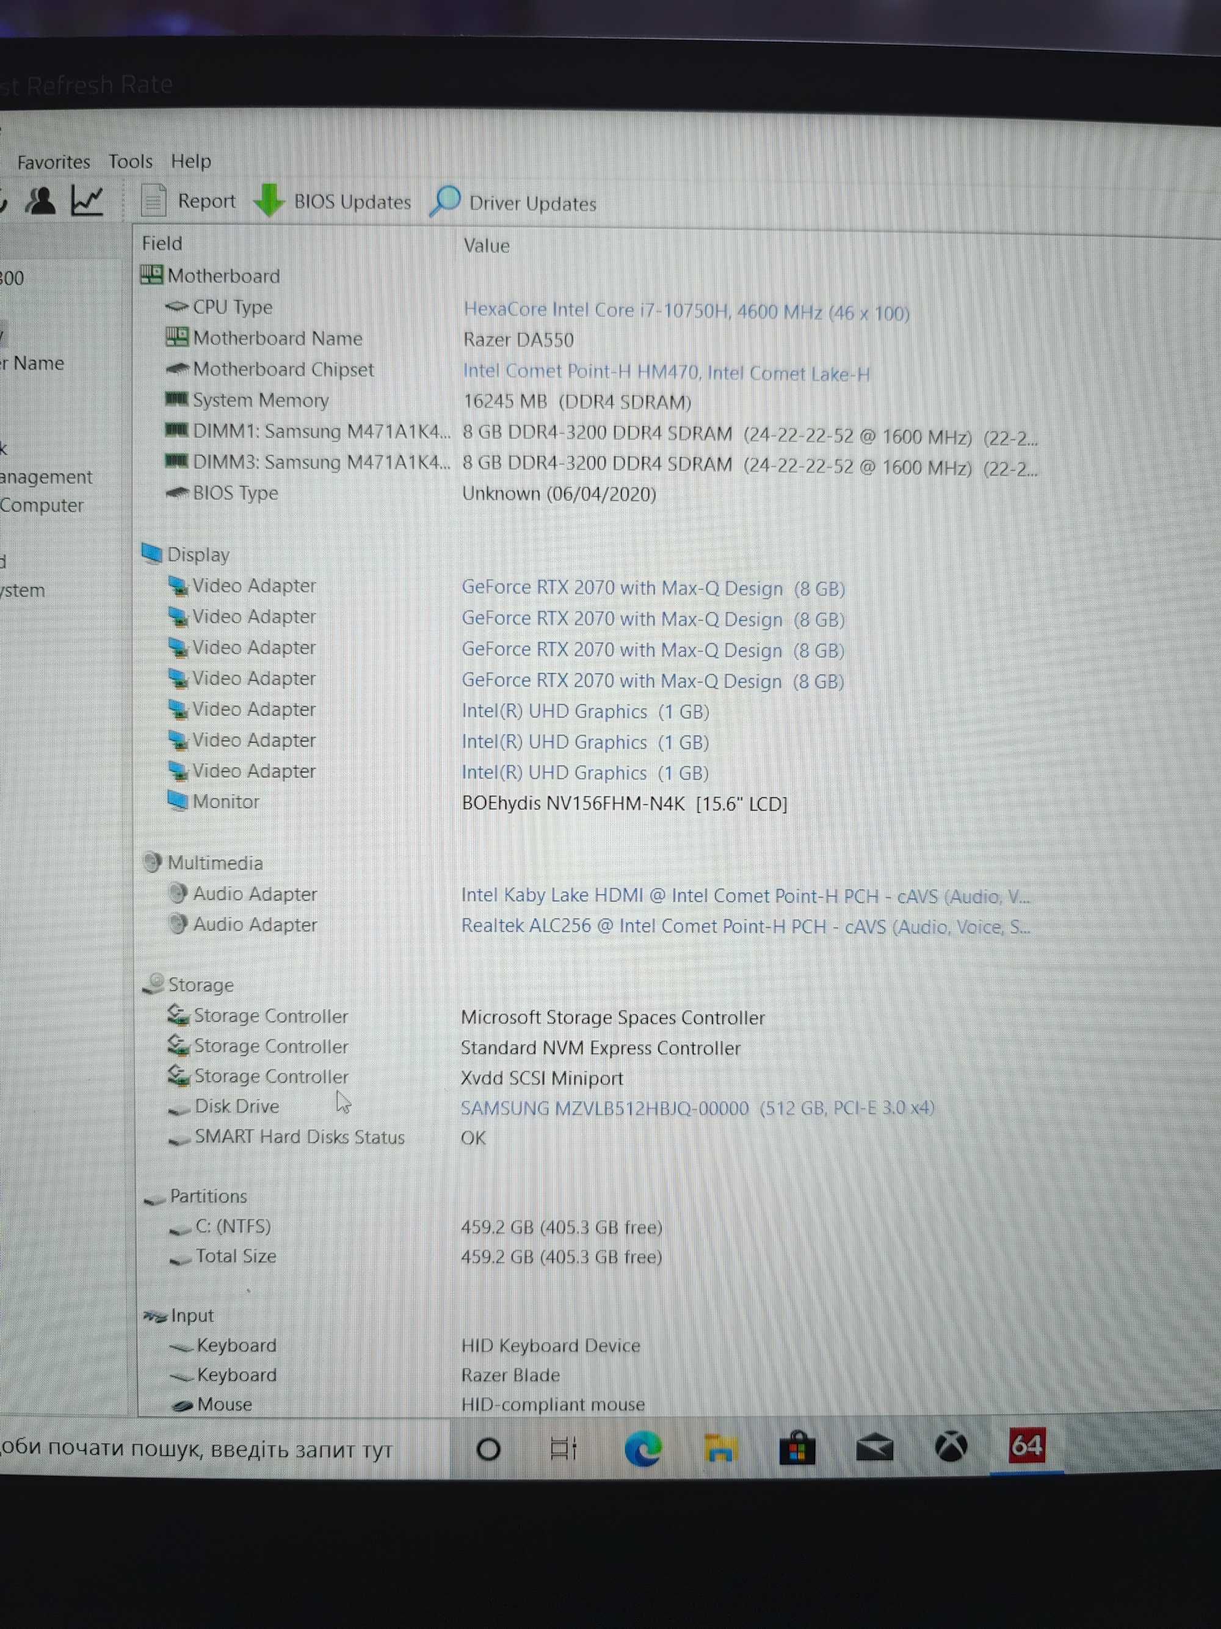This screenshot has width=1221, height=1629.
Task: Launch Microsoft Edge from the taskbar
Action: (642, 1449)
